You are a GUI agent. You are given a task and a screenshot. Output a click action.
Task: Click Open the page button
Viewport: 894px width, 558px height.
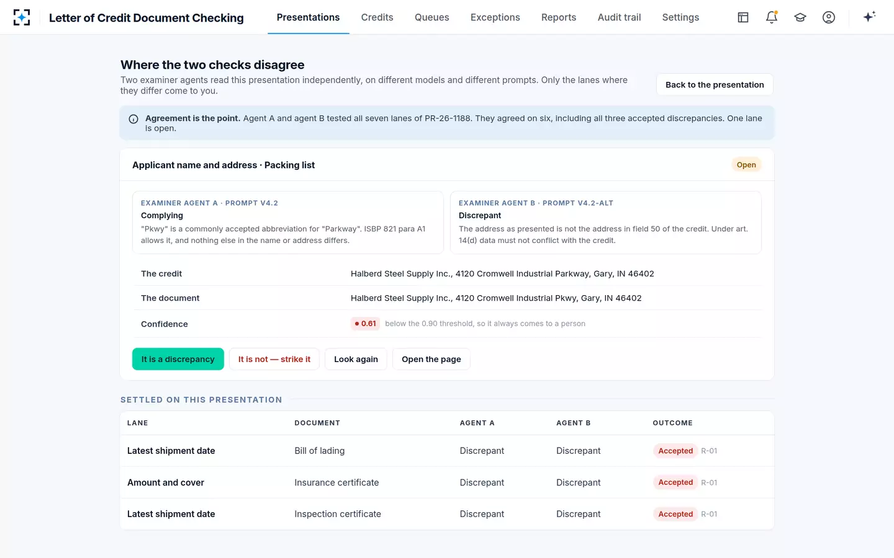coord(431,359)
